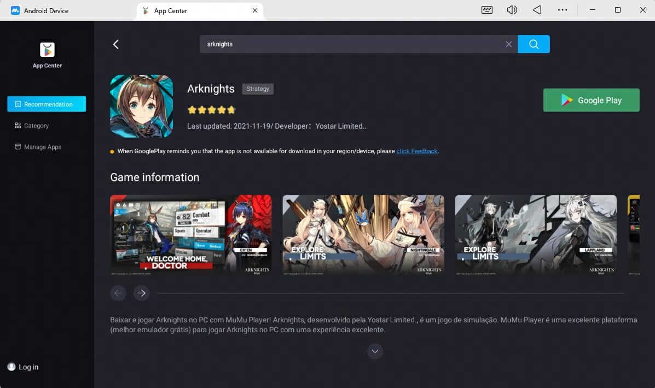The height and width of the screenshot is (388, 655).
Task: Show previous screenshots with left arrow
Action: [x=118, y=293]
